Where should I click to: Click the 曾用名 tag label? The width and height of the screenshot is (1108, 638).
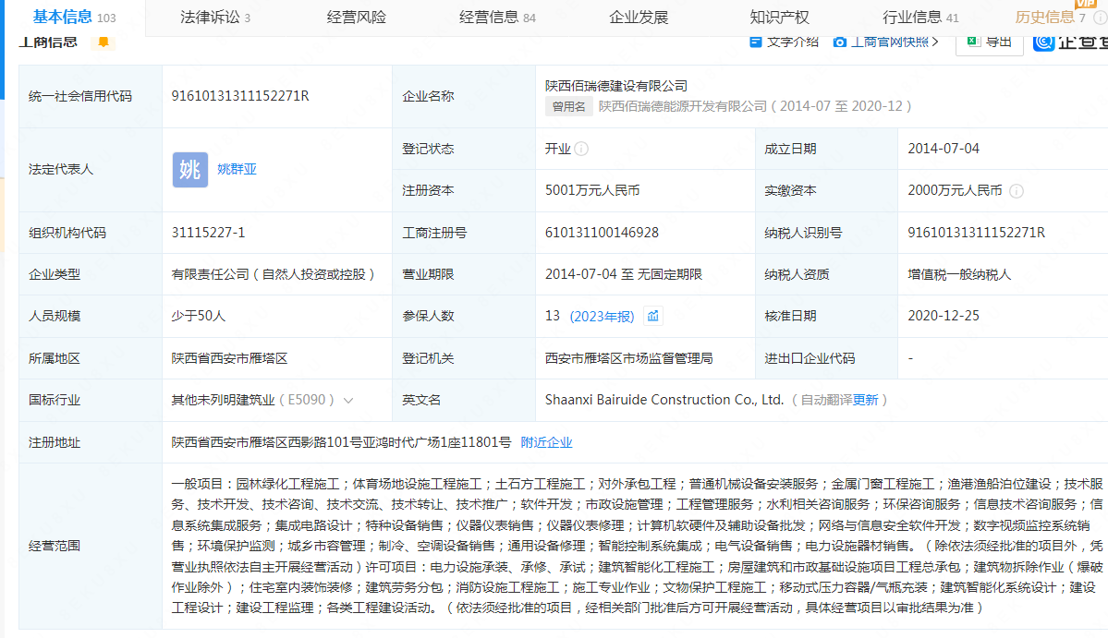568,107
